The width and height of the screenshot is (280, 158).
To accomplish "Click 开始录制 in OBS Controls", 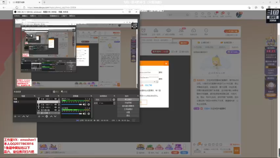I will click(x=128, y=103).
